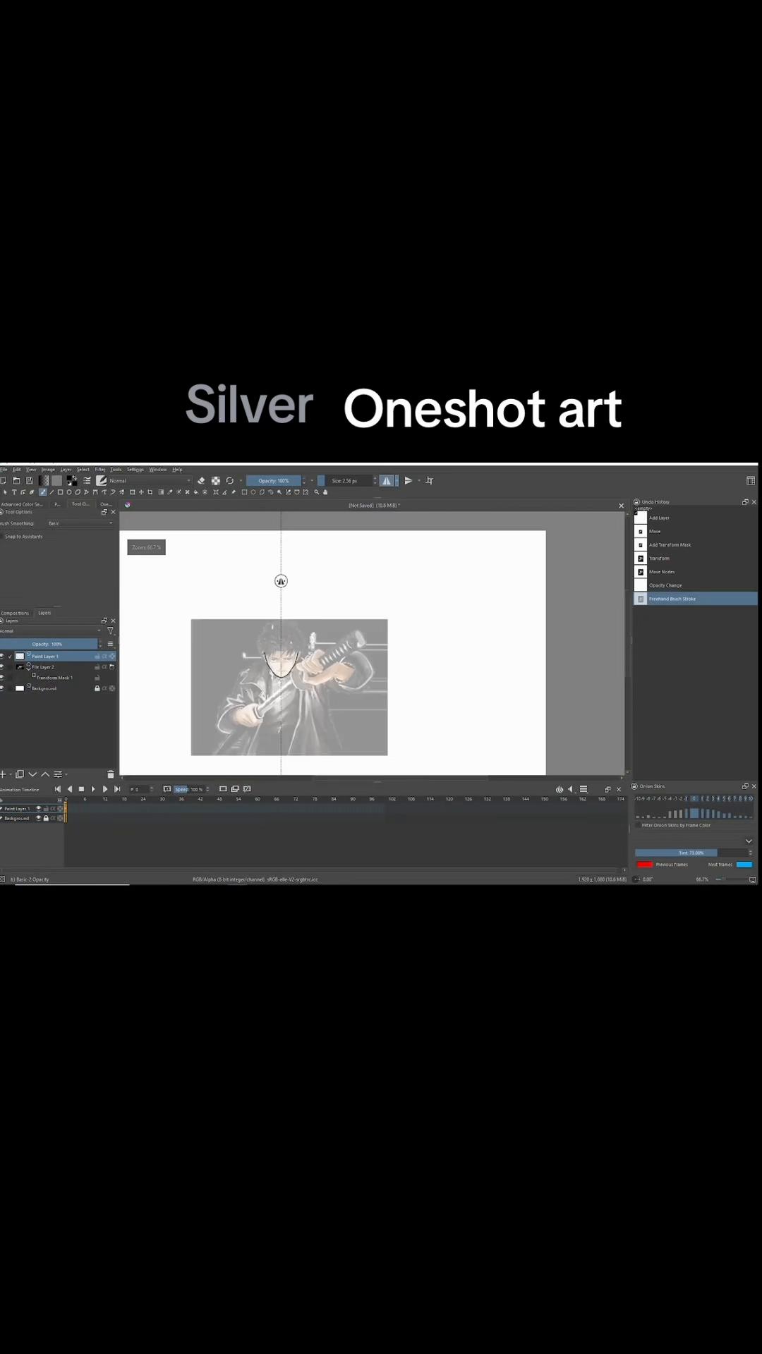Viewport: 762px width, 1354px height.
Task: Select Freehand Brush Stroke history entry
Action: (696, 599)
